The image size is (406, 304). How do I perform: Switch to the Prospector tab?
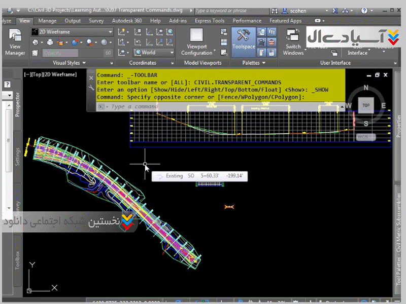point(17,104)
